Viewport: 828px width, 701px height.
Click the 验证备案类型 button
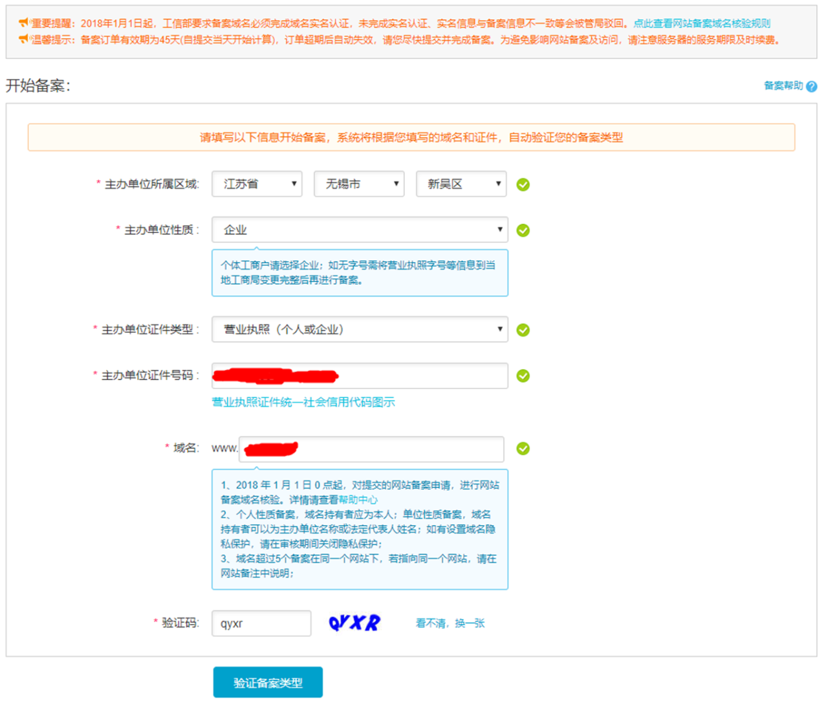268,682
